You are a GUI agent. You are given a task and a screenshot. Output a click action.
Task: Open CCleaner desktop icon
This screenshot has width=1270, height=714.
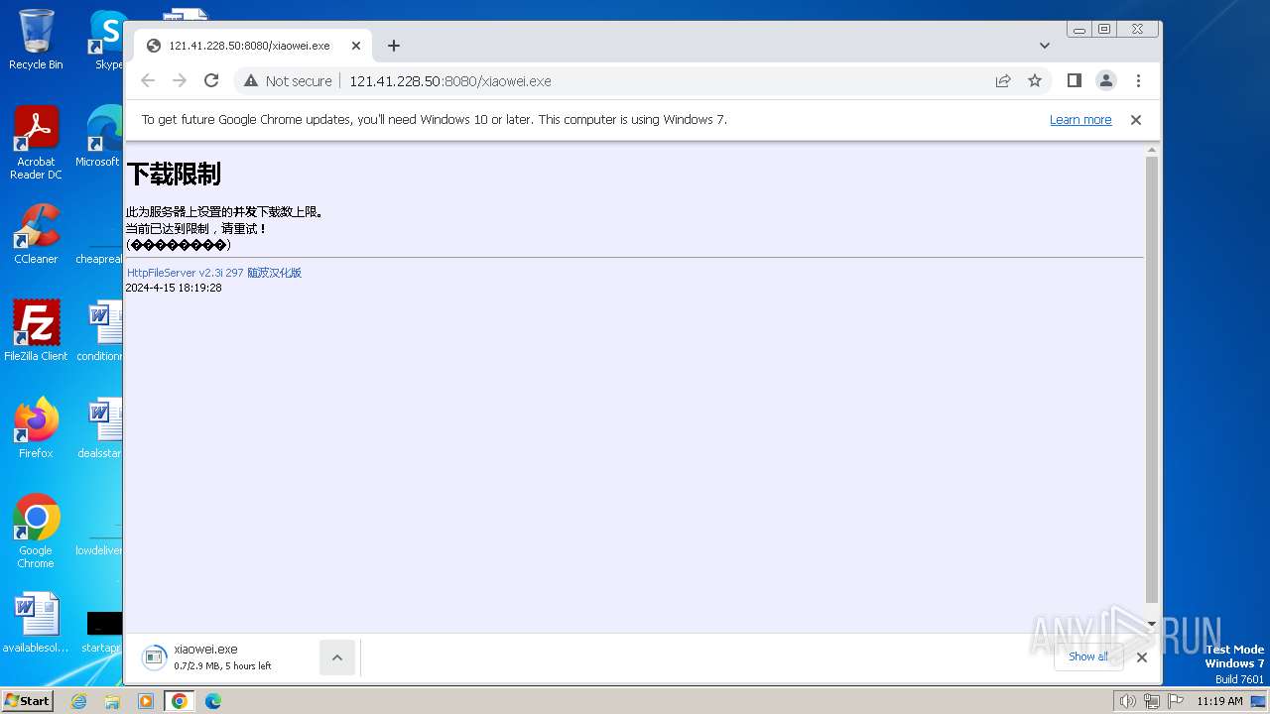36,234
